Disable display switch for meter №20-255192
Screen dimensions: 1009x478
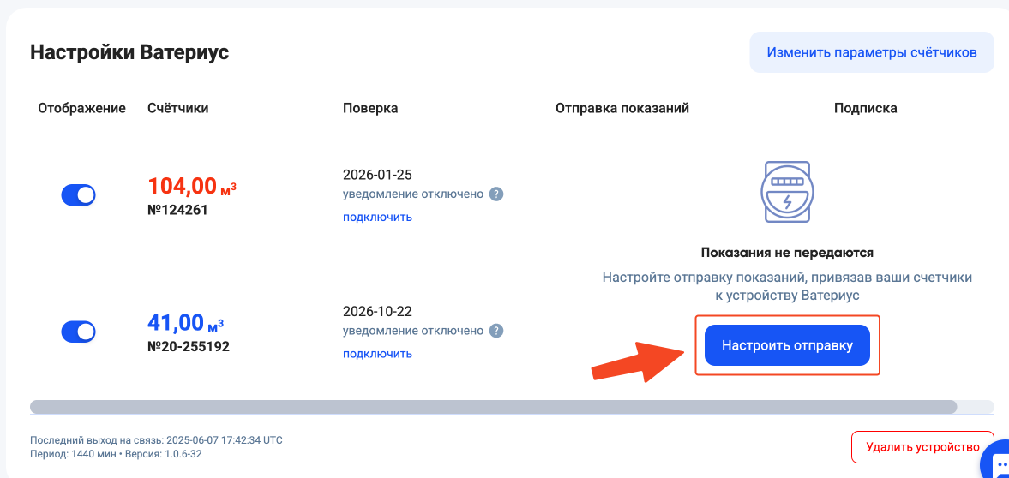click(78, 332)
